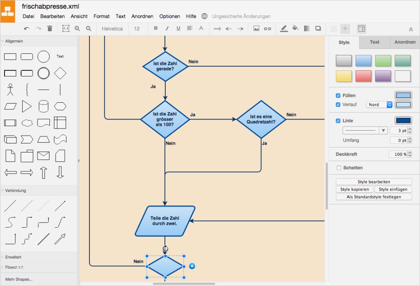Click the zoom in magnifier icon
The width and height of the screenshot is (420, 286).
coord(77,29)
